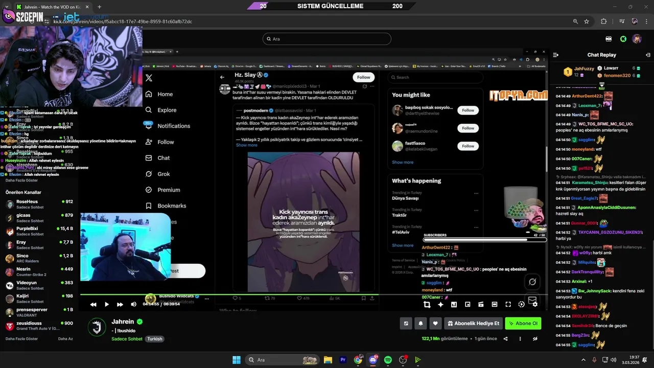Click the green Kick K icon in header
654x368 pixels.
tap(623, 39)
